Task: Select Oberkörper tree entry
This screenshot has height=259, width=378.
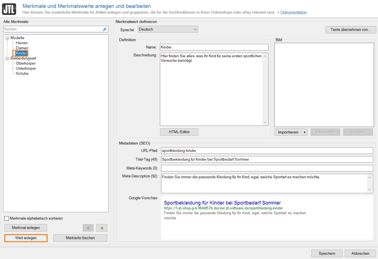Action: pyautogui.click(x=26, y=63)
